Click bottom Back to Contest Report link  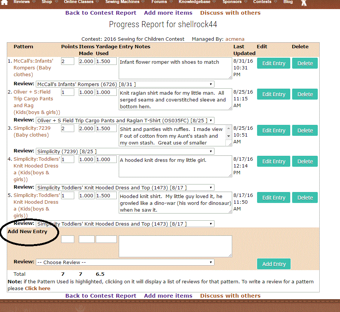point(101,296)
